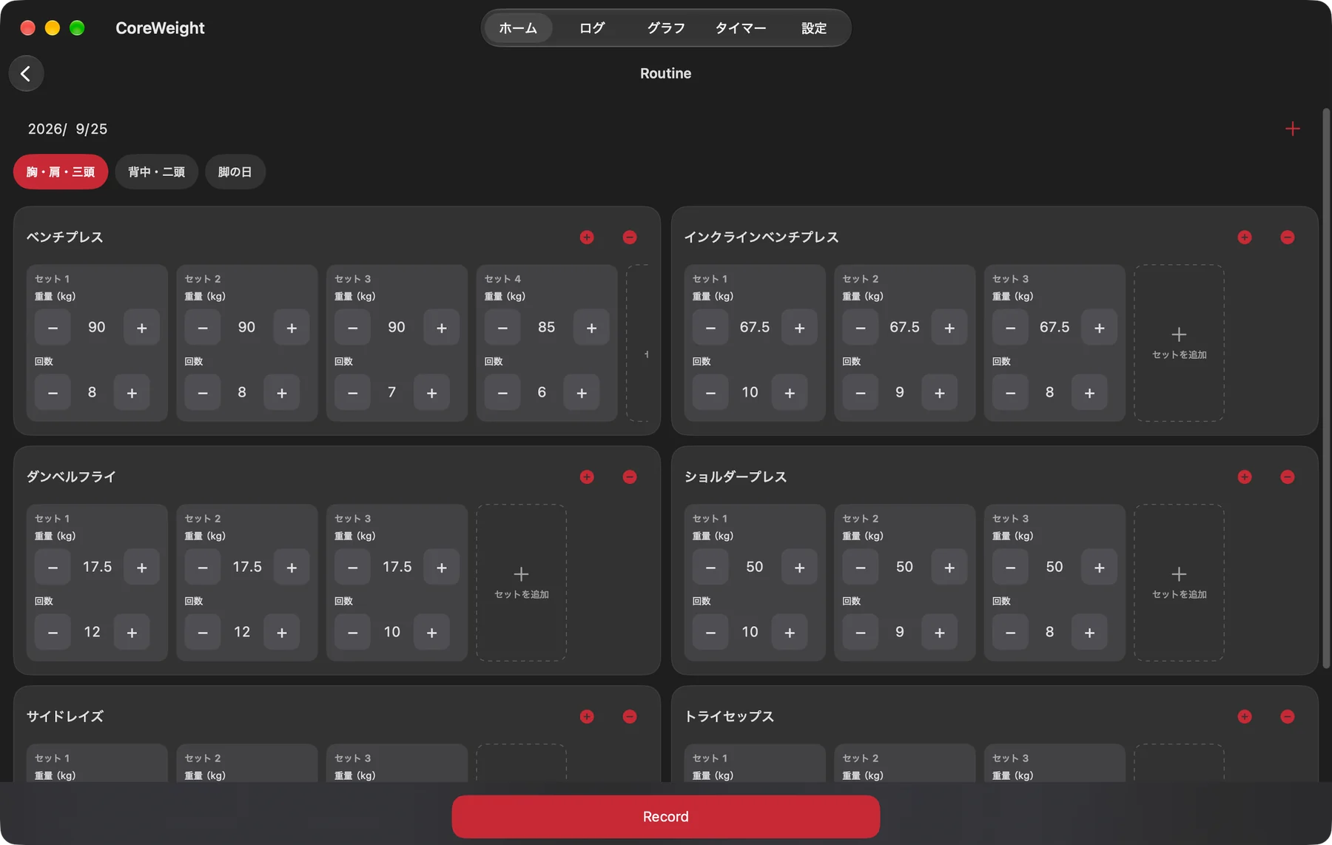The image size is (1332, 845).
Task: Click red minus icon on ベンチプレス card
Action: tap(630, 237)
